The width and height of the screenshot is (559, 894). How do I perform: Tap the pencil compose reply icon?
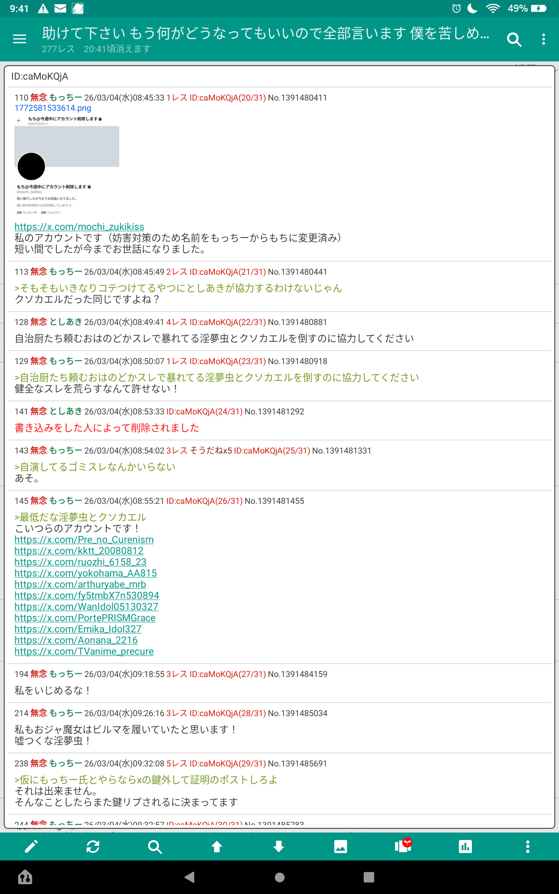coord(31,847)
